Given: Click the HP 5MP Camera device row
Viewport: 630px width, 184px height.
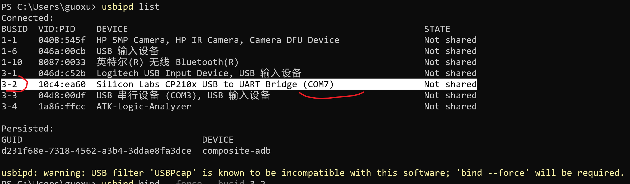Looking at the screenshot, I should pos(239,40).
